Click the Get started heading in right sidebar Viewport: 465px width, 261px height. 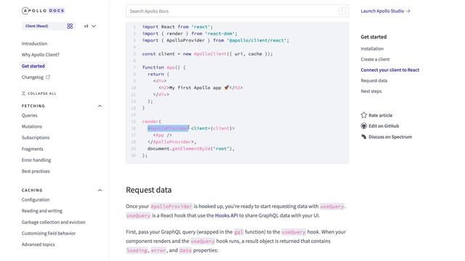click(x=373, y=37)
